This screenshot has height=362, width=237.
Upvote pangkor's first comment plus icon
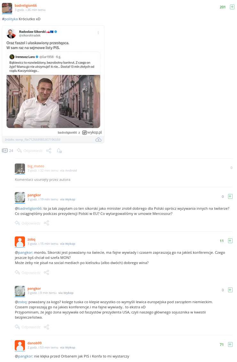click(x=230, y=197)
